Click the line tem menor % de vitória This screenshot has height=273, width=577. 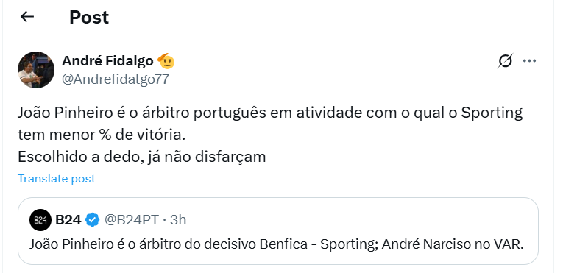pyautogui.click(x=102, y=135)
